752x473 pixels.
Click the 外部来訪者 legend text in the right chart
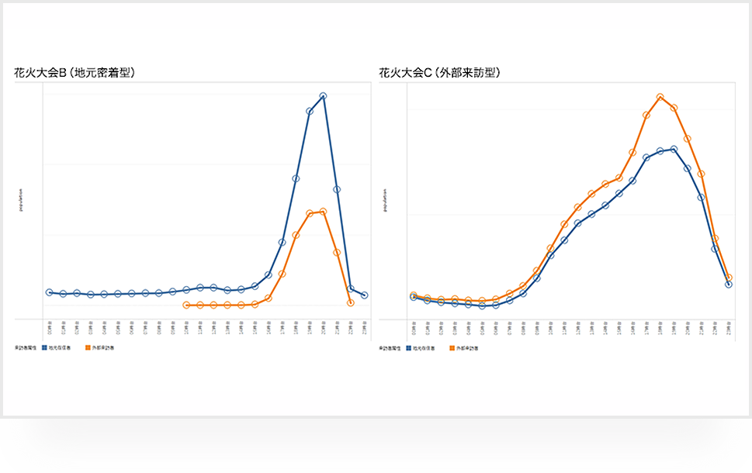click(x=467, y=347)
